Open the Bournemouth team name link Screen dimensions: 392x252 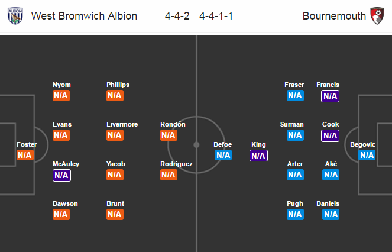click(x=334, y=16)
